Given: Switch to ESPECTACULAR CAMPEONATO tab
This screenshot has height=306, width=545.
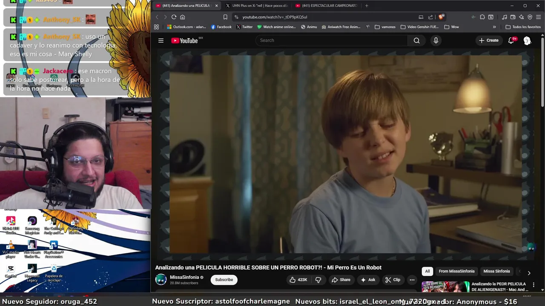Looking at the screenshot, I should [327, 6].
